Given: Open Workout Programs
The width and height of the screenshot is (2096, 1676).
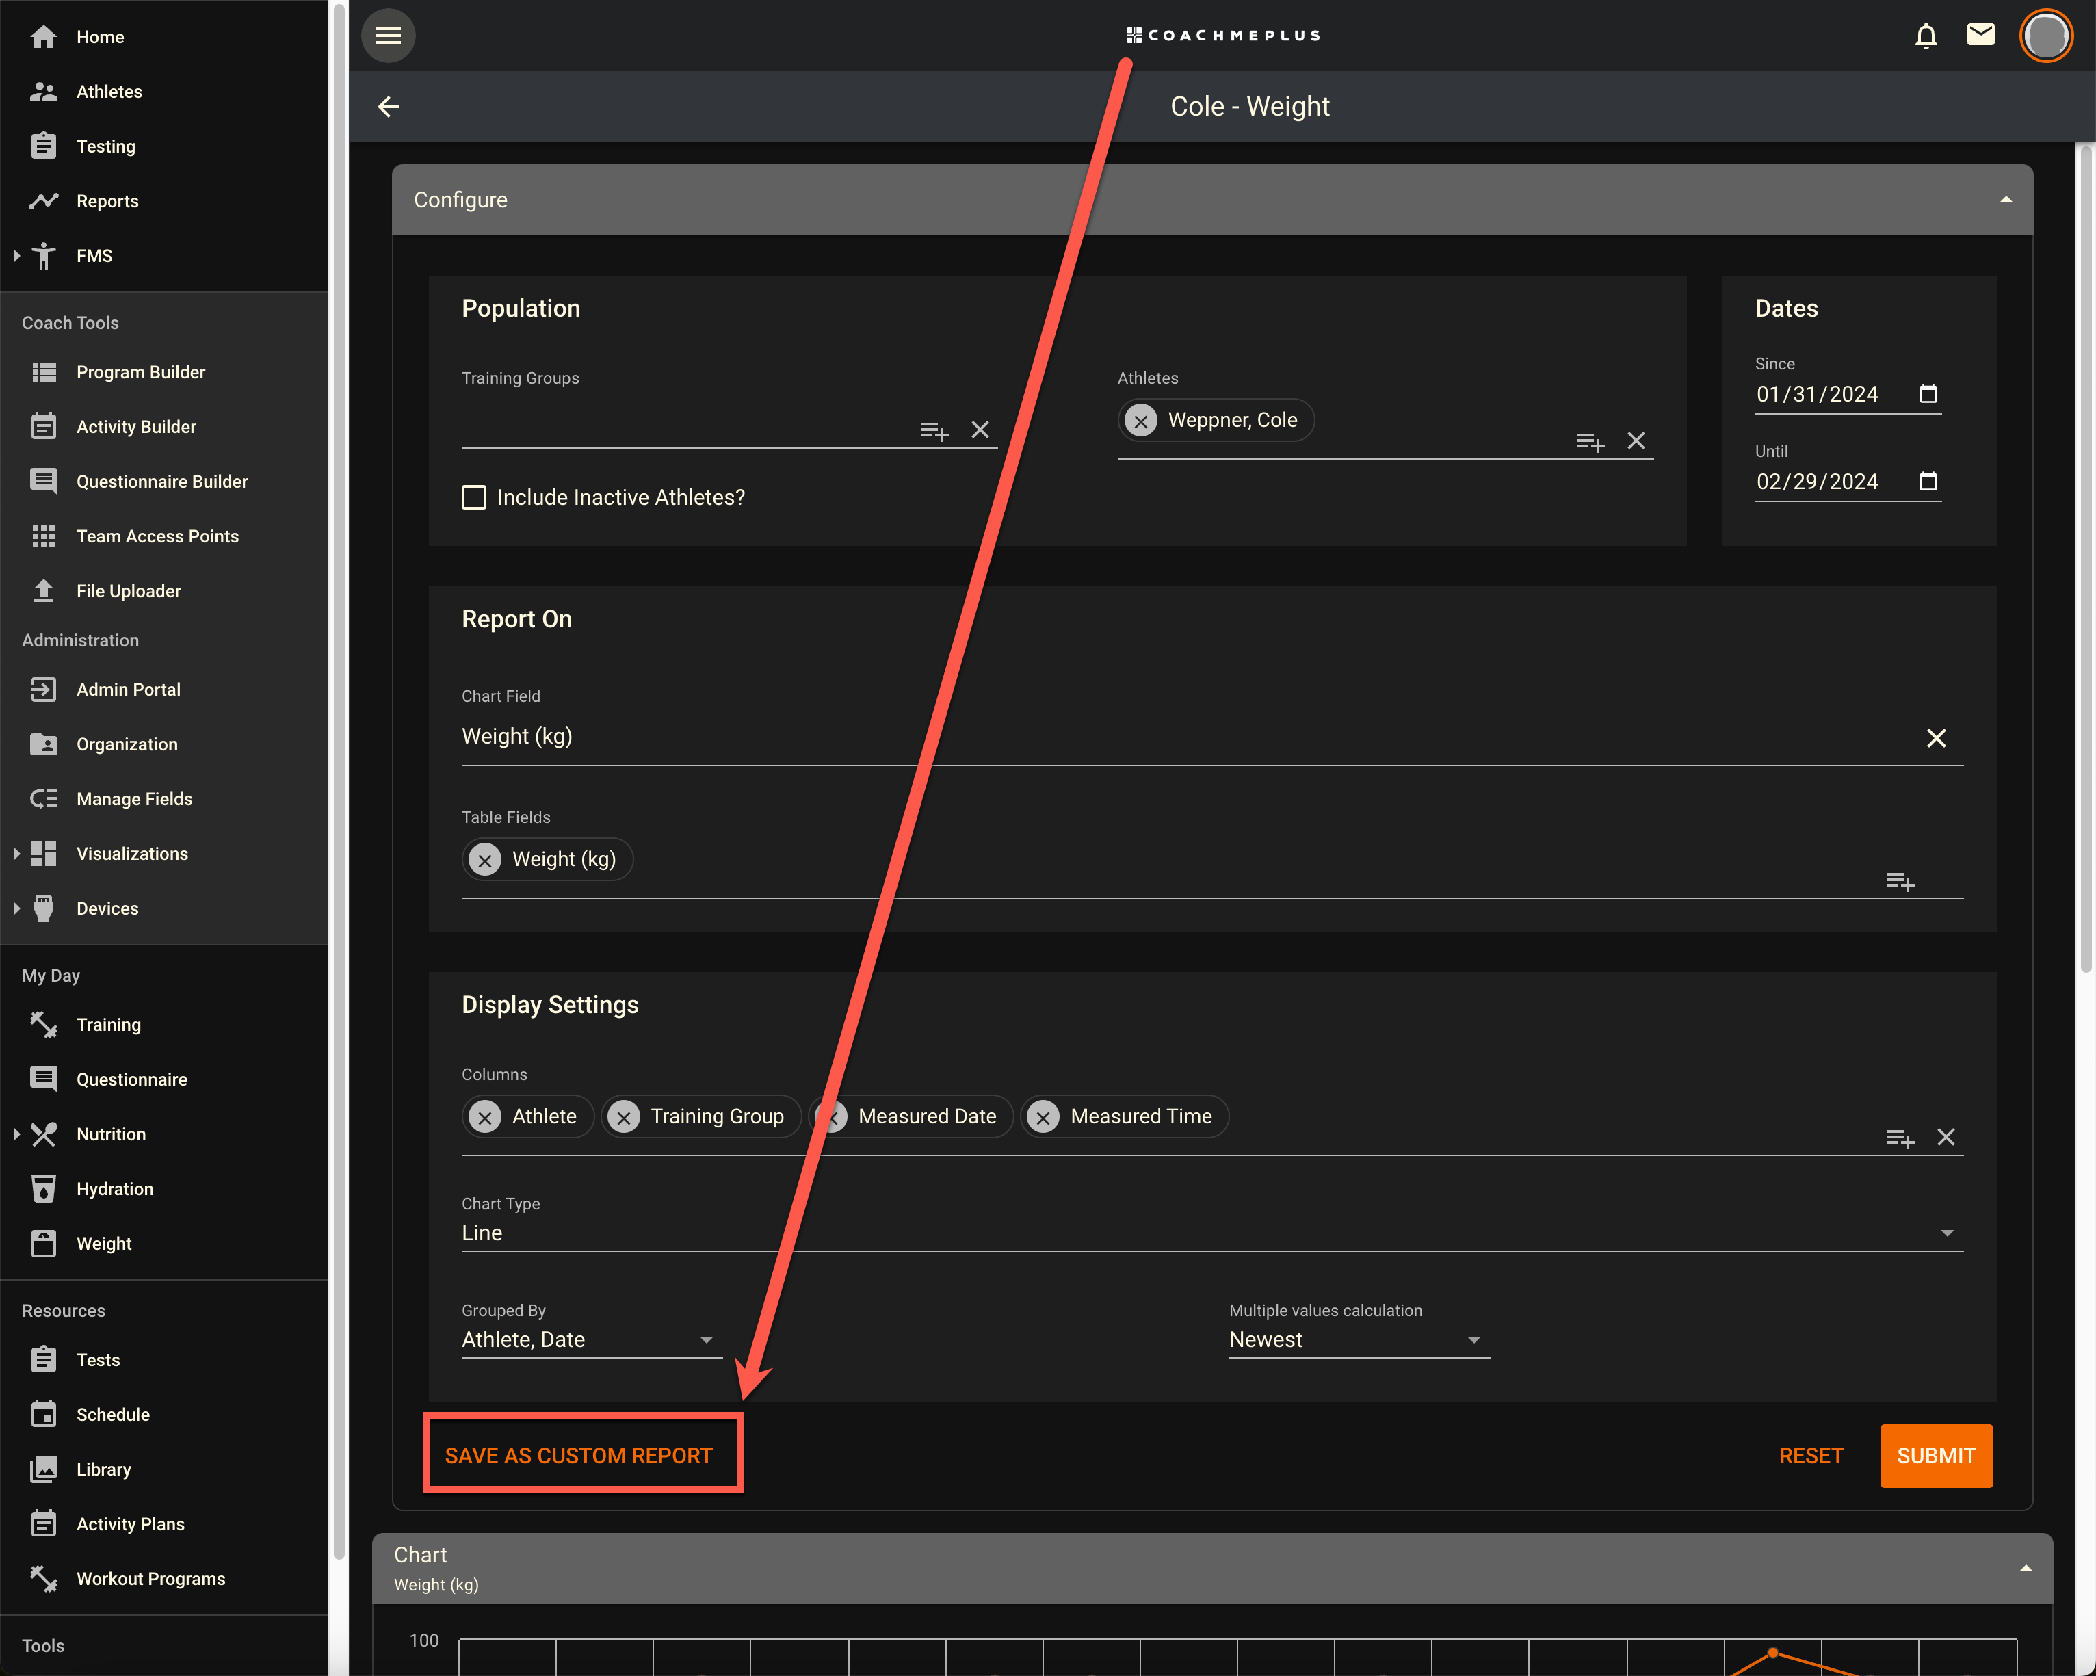Looking at the screenshot, I should (x=164, y=1579).
